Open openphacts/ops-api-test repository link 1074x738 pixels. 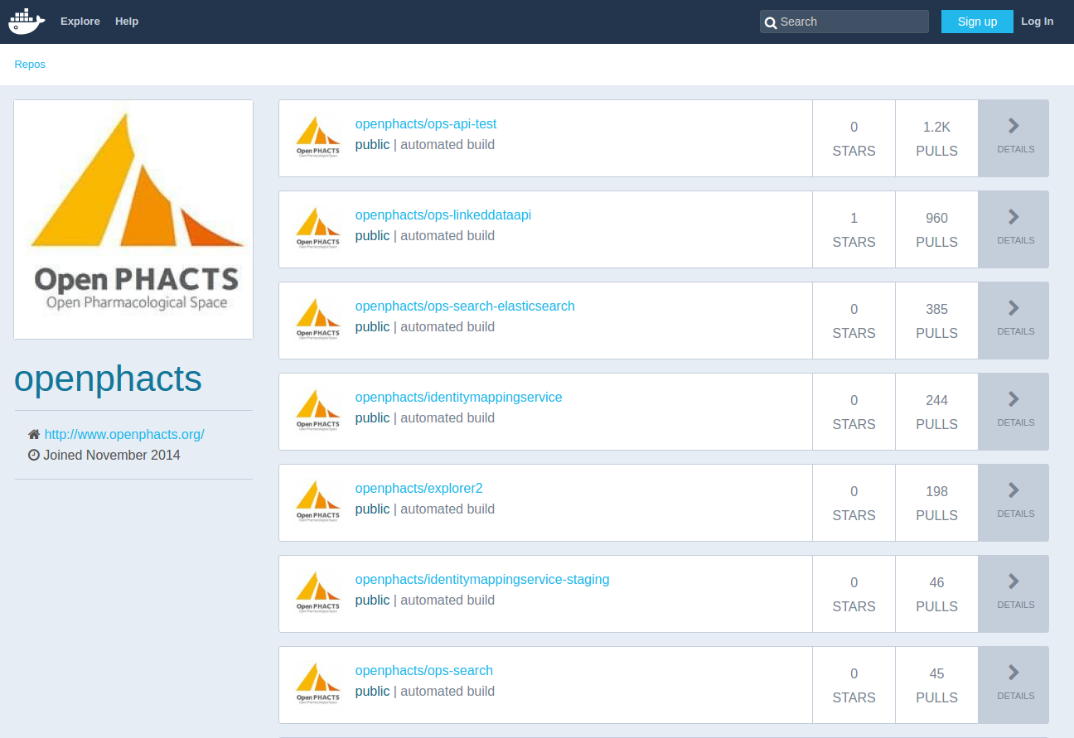426,124
